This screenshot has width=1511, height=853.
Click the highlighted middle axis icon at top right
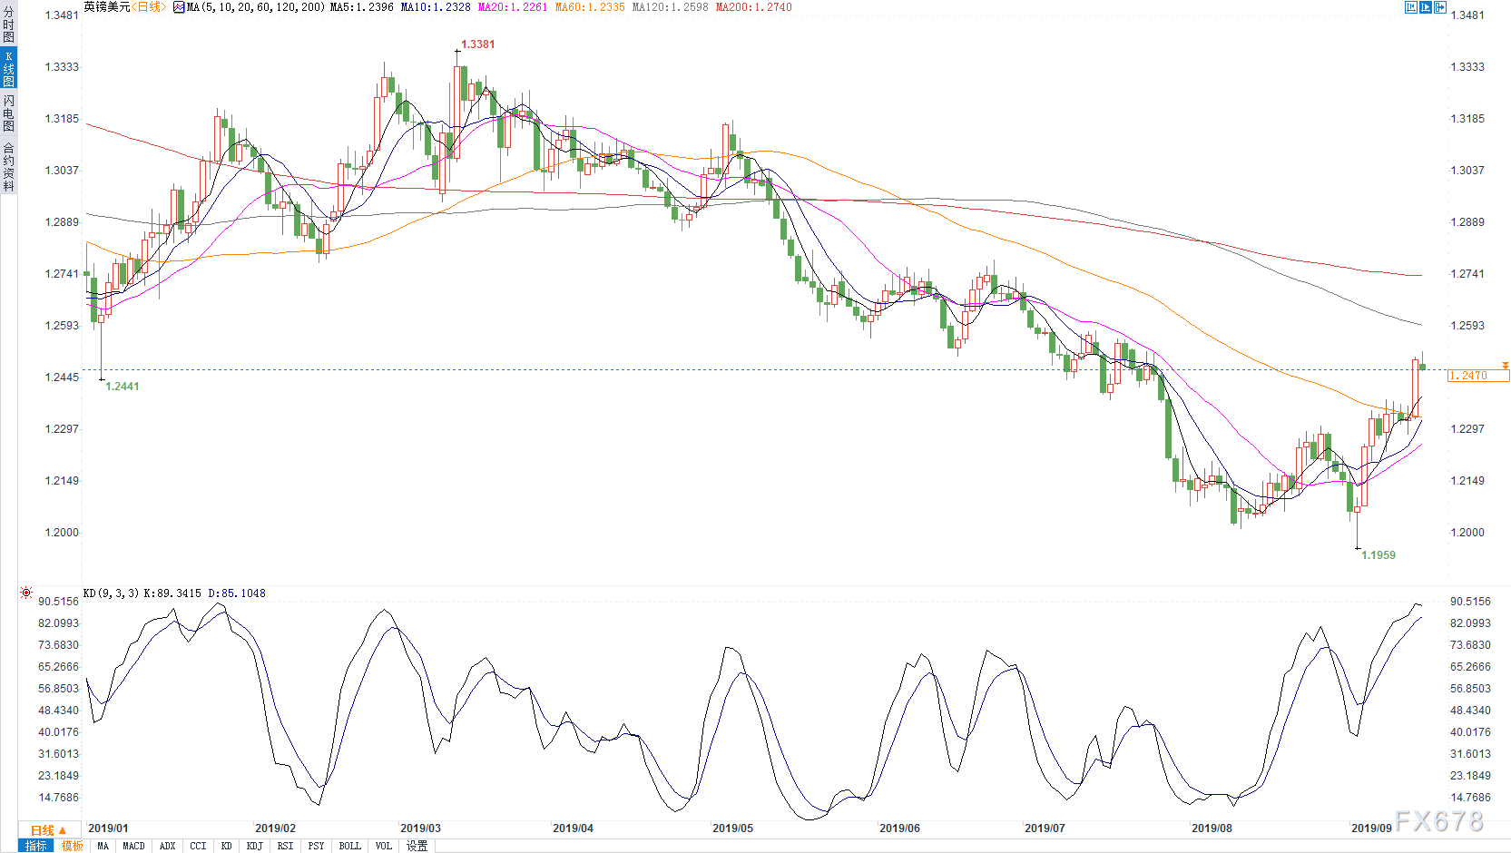[1425, 7]
